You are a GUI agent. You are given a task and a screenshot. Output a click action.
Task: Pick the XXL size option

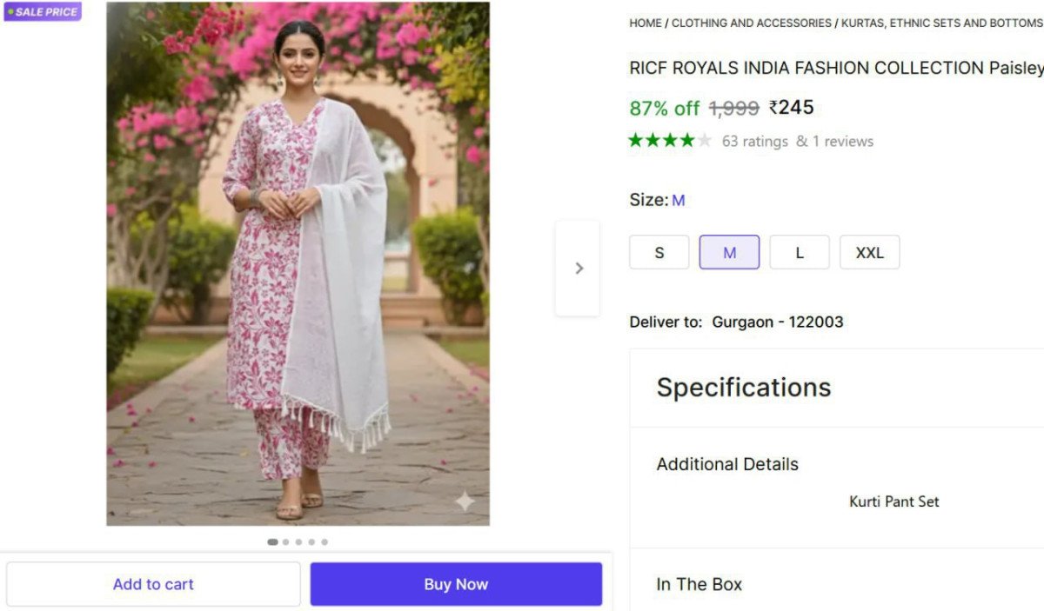[x=869, y=253]
